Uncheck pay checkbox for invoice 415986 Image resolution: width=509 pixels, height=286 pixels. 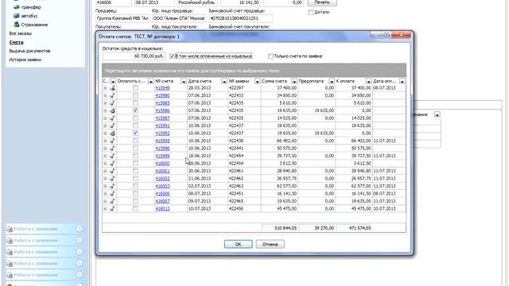tap(135, 110)
